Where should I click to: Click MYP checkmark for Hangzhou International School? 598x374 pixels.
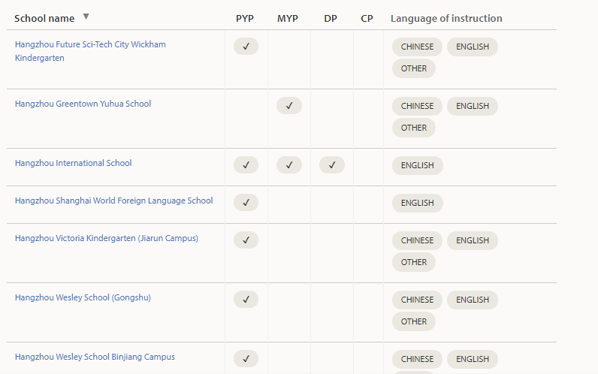pyautogui.click(x=289, y=165)
